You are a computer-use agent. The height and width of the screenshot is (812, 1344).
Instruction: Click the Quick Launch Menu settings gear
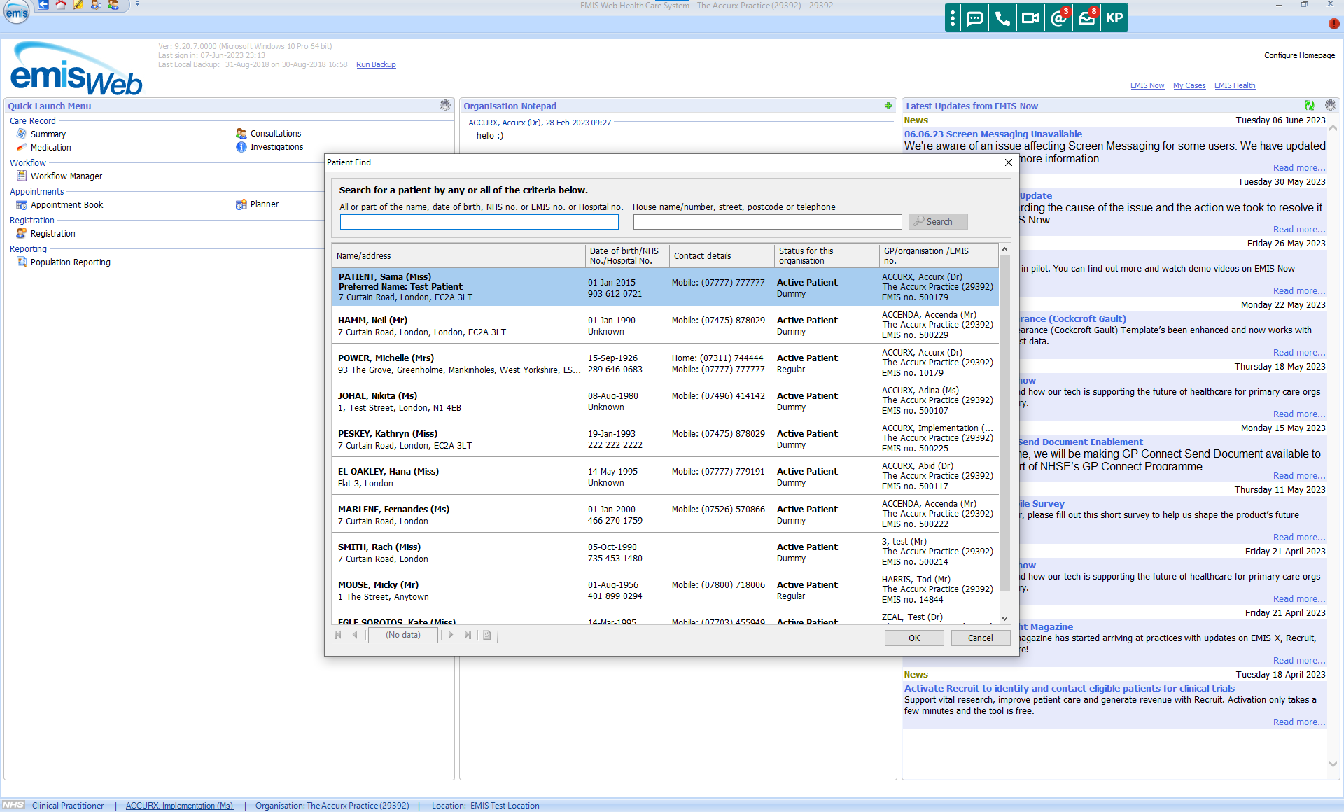445,105
